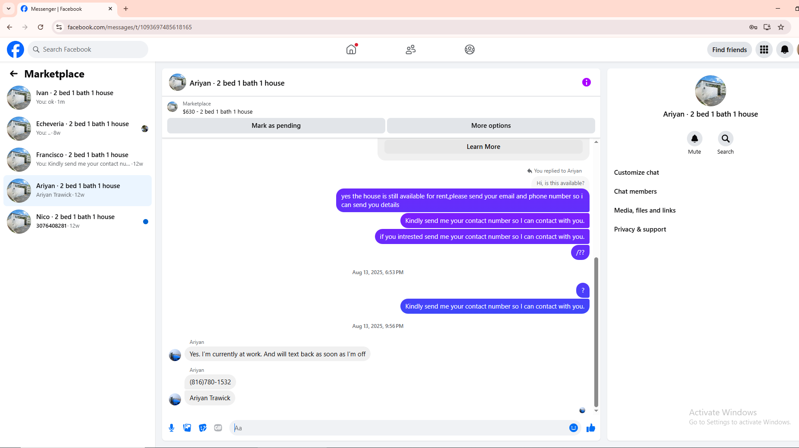Open the emoji picker icon
Viewport: 799px width, 448px height.
pyautogui.click(x=574, y=428)
